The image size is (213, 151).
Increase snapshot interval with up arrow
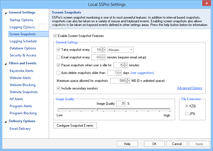coord(103,49)
